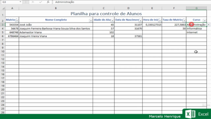Select row 3 header
The height and width of the screenshot is (119, 211).
3,25
